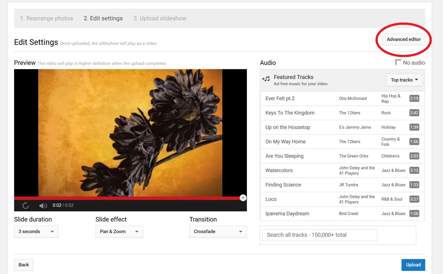Screen dimensions: 443x274
Task: Click the 3:42 duration badge
Action: pos(414,113)
